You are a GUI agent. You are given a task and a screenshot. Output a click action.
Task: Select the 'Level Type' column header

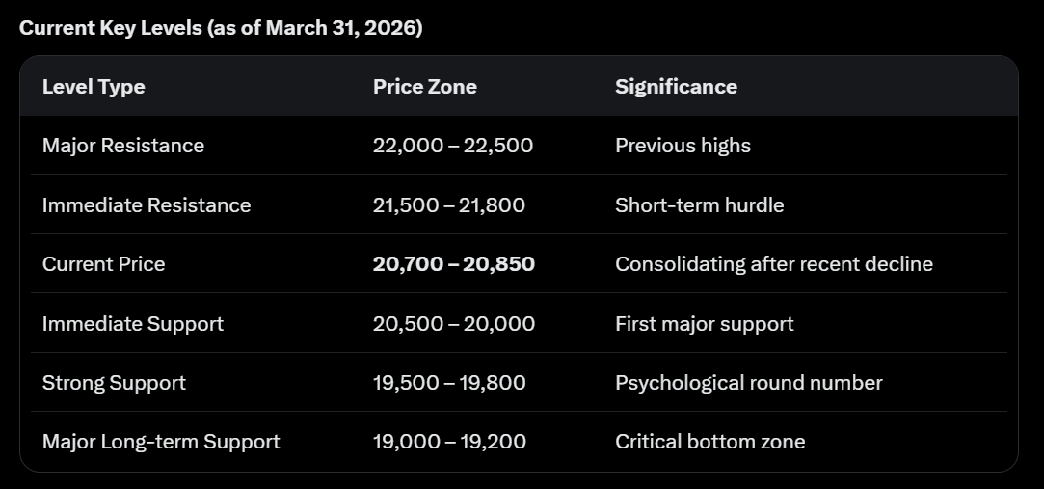94,87
